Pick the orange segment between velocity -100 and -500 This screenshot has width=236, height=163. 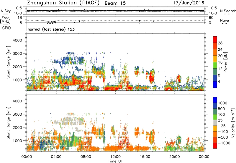pos(215,134)
